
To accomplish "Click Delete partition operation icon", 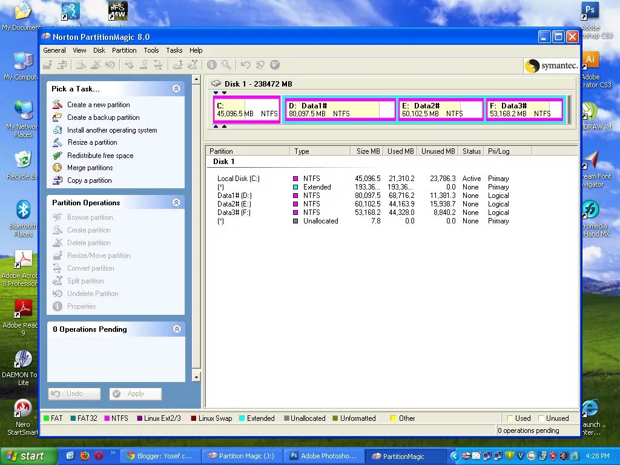I will tap(58, 242).
